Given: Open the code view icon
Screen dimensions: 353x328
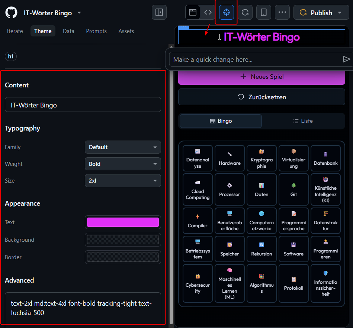Looking at the screenshot, I should 208,12.
